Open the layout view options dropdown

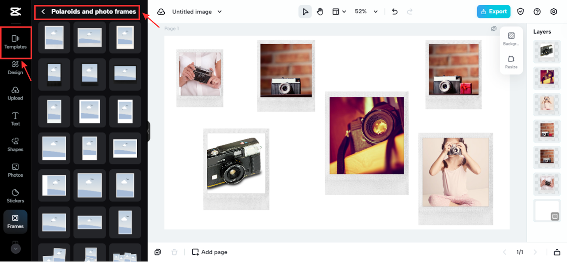(x=339, y=12)
